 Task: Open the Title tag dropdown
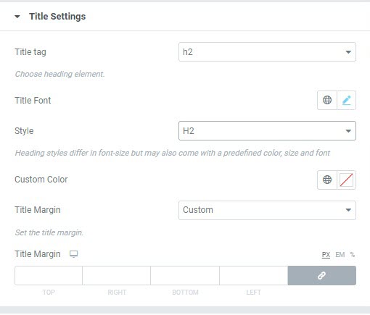[x=267, y=52]
